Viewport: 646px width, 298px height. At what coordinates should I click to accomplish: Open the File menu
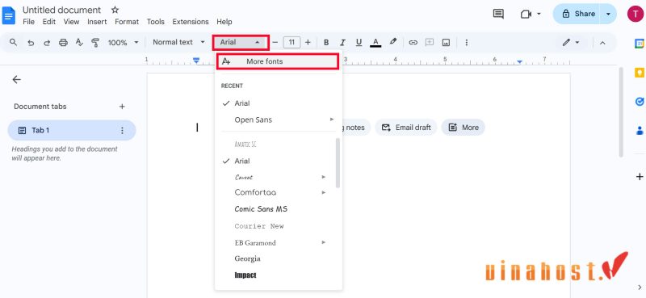click(28, 22)
